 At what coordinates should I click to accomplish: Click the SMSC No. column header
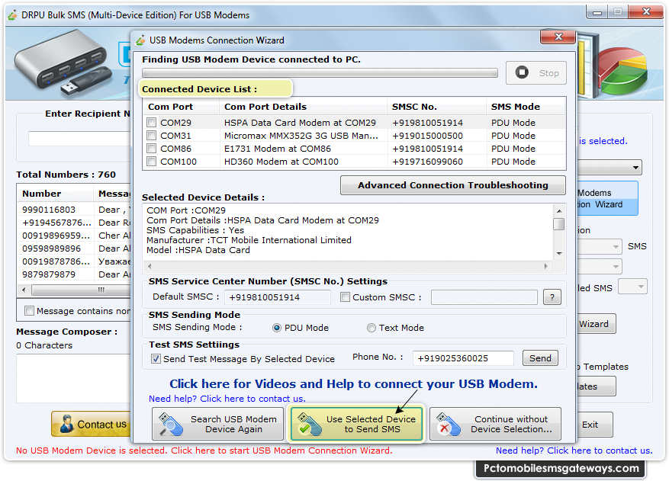437,107
